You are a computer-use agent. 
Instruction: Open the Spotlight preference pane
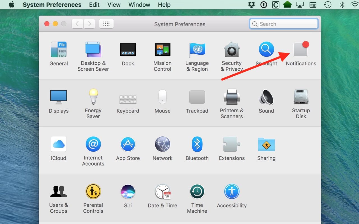tap(266, 54)
